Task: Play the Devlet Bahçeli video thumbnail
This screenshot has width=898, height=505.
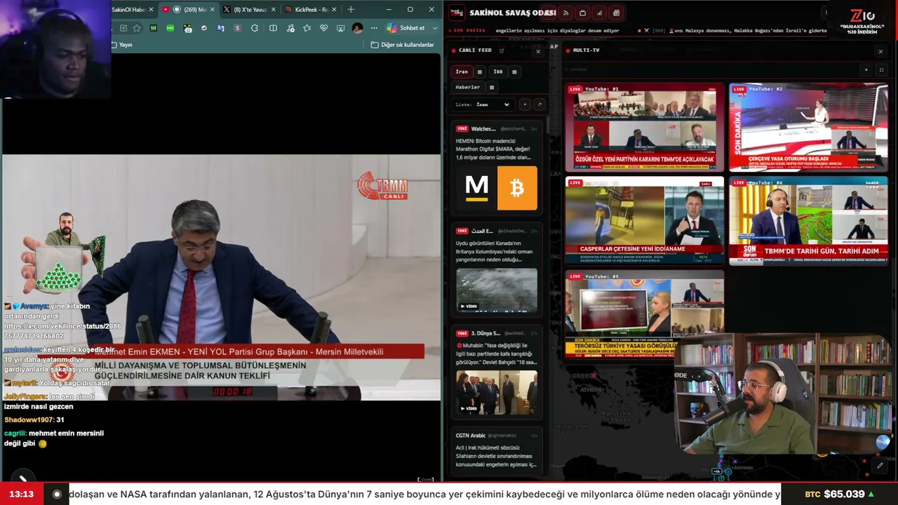Action: click(x=497, y=391)
